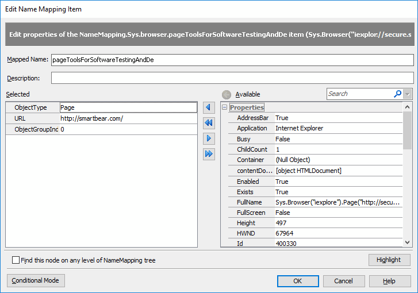Collapse the Properties group in Available list
Screen dimensions: 418x293
224,107
